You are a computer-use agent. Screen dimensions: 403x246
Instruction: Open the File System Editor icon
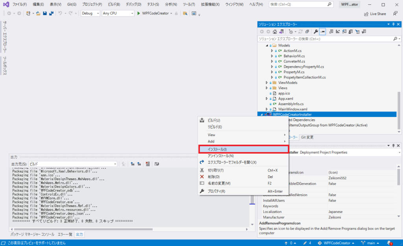pyautogui.click(x=331, y=31)
